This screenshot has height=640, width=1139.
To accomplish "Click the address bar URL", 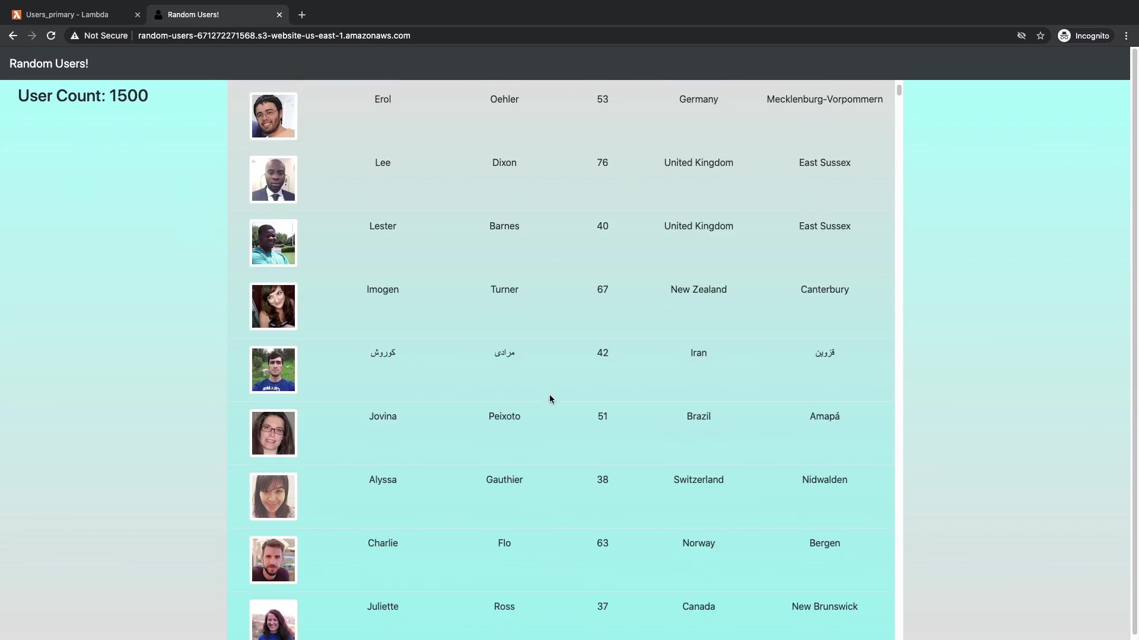I will click(x=274, y=36).
